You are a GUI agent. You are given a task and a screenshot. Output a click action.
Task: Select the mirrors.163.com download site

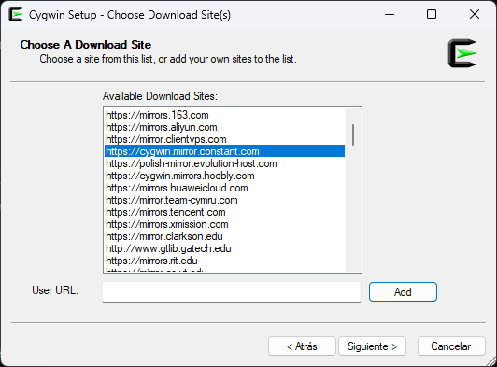(x=224, y=115)
